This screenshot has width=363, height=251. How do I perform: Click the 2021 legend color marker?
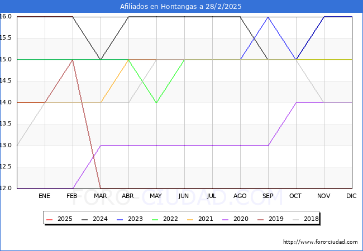tap(190, 219)
